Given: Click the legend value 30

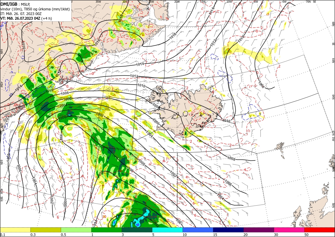Looking at the screenshot, I should pyautogui.click(x=276, y=235).
